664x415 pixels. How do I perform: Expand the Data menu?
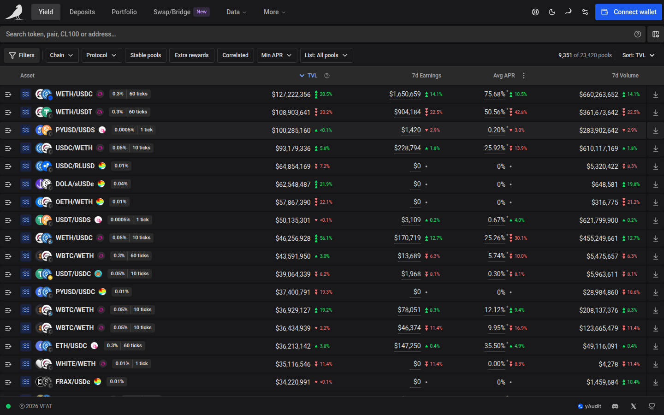[x=237, y=12]
